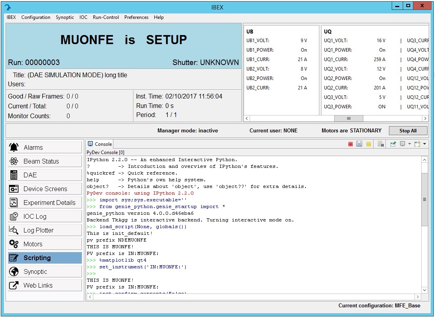The width and height of the screenshot is (435, 318).
Task: Save the console output
Action: (x=359, y=144)
